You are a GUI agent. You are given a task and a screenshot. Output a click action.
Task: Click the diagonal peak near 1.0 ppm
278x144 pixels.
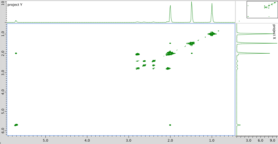(212, 34)
